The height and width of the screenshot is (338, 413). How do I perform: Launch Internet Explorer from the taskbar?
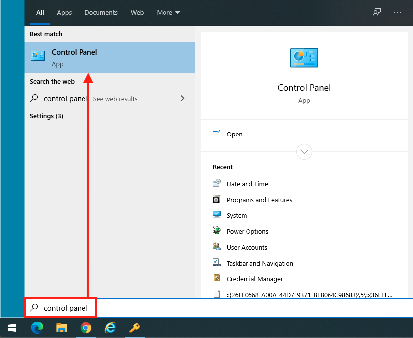(x=110, y=328)
